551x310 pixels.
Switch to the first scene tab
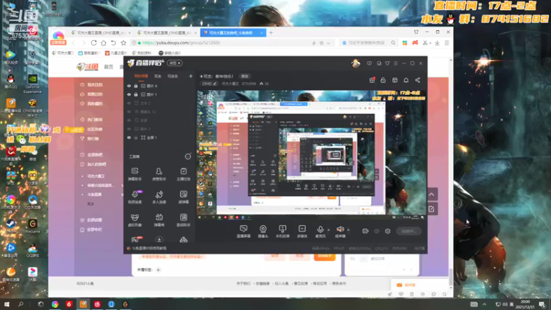141,76
